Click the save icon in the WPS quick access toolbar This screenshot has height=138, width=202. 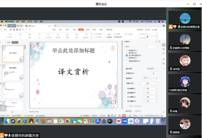point(11,30)
